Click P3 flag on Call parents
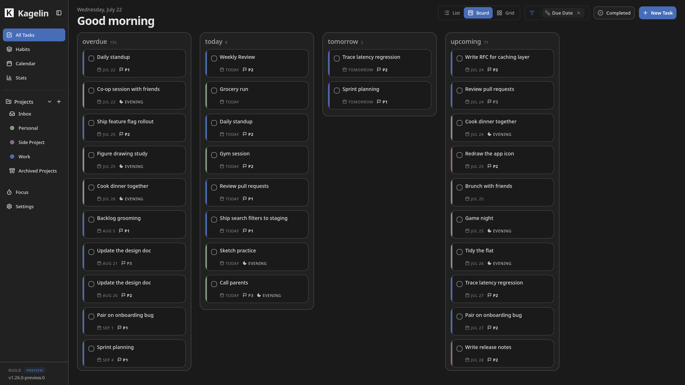Image resolution: width=685 pixels, height=385 pixels. [x=248, y=296]
